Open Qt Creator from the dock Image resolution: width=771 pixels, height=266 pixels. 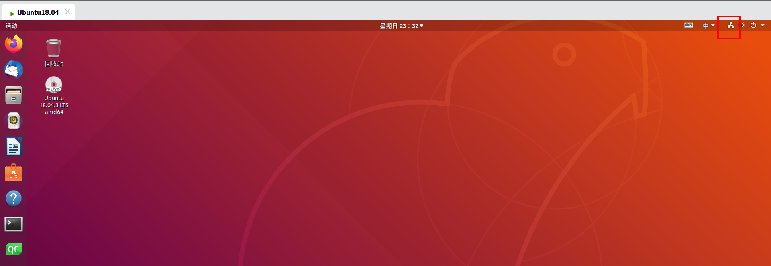(14, 249)
